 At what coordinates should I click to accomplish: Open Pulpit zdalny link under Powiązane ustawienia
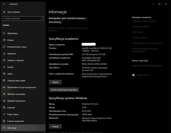click(138, 32)
